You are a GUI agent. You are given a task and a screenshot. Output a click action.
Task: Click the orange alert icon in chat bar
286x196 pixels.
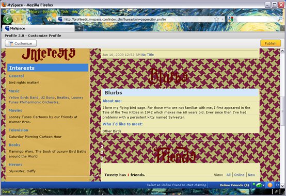pos(270,185)
